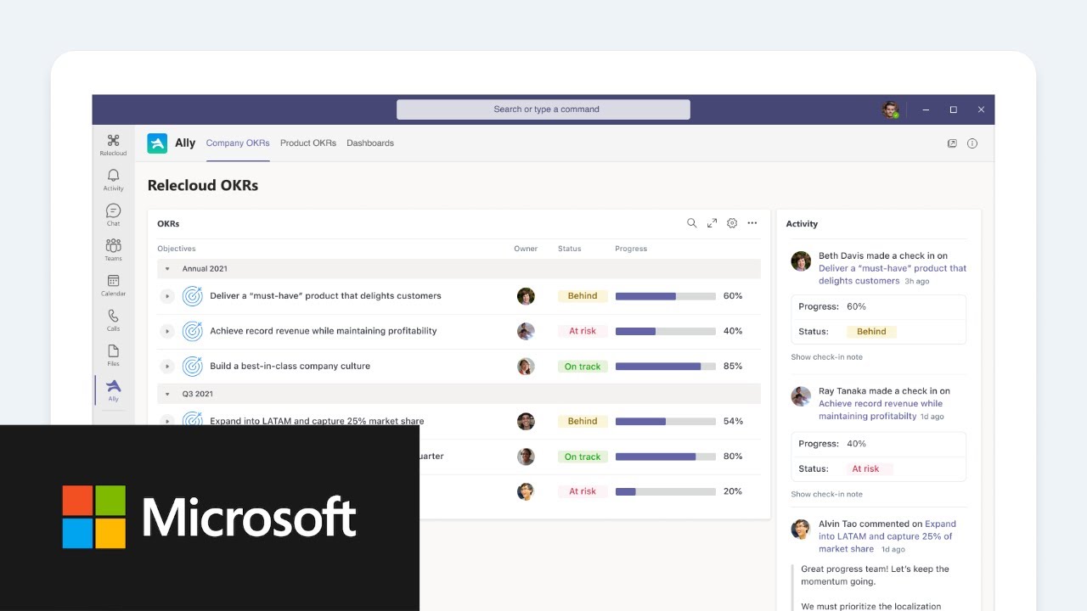Click owner avatar for Achieve record revenue
The width and height of the screenshot is (1087, 611).
click(x=526, y=331)
